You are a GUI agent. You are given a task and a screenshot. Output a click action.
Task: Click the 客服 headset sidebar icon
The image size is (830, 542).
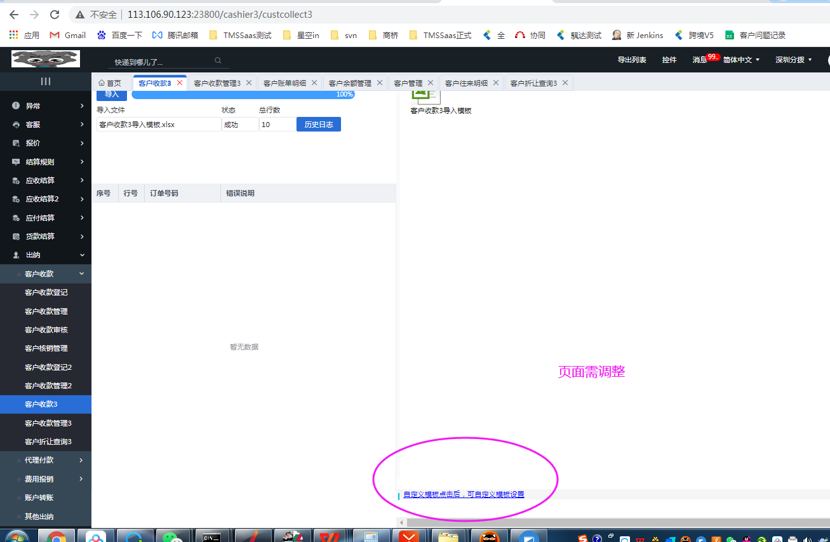click(16, 125)
